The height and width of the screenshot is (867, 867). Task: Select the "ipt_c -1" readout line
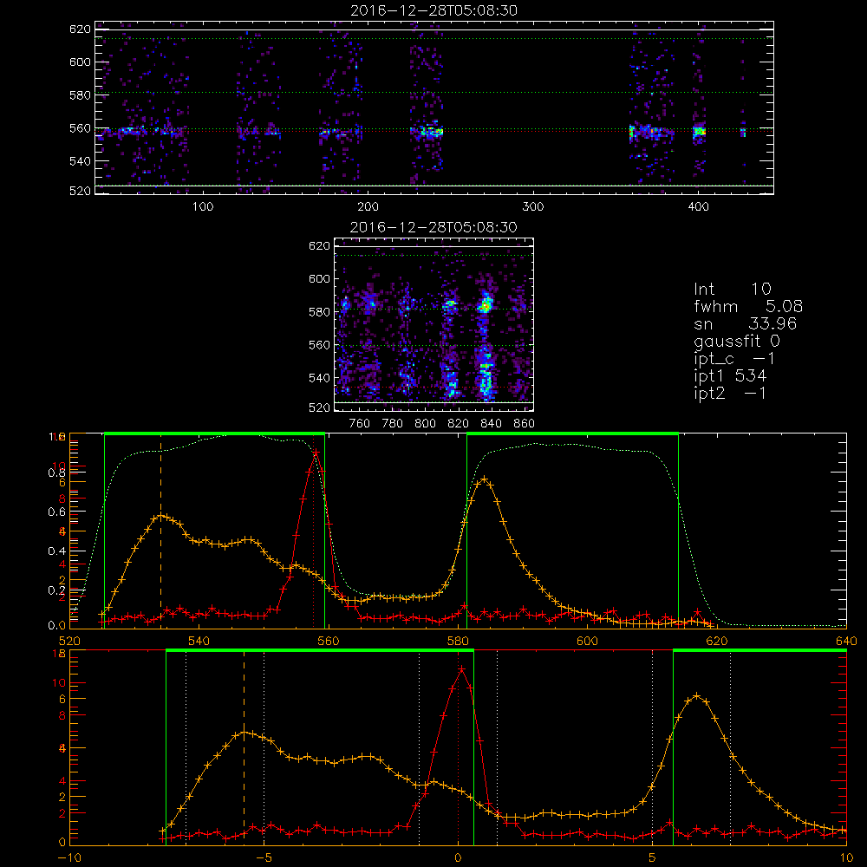coord(733,359)
